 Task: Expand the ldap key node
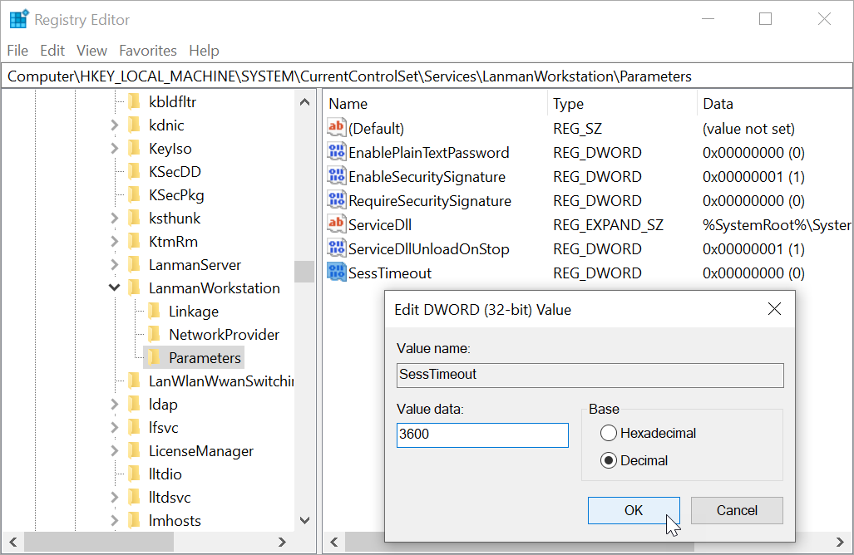pos(114,405)
